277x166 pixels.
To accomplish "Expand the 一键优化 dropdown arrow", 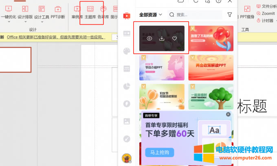I will point(8,22).
